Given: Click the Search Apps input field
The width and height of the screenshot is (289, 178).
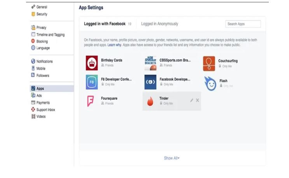Looking at the screenshot, I should click(x=243, y=24).
